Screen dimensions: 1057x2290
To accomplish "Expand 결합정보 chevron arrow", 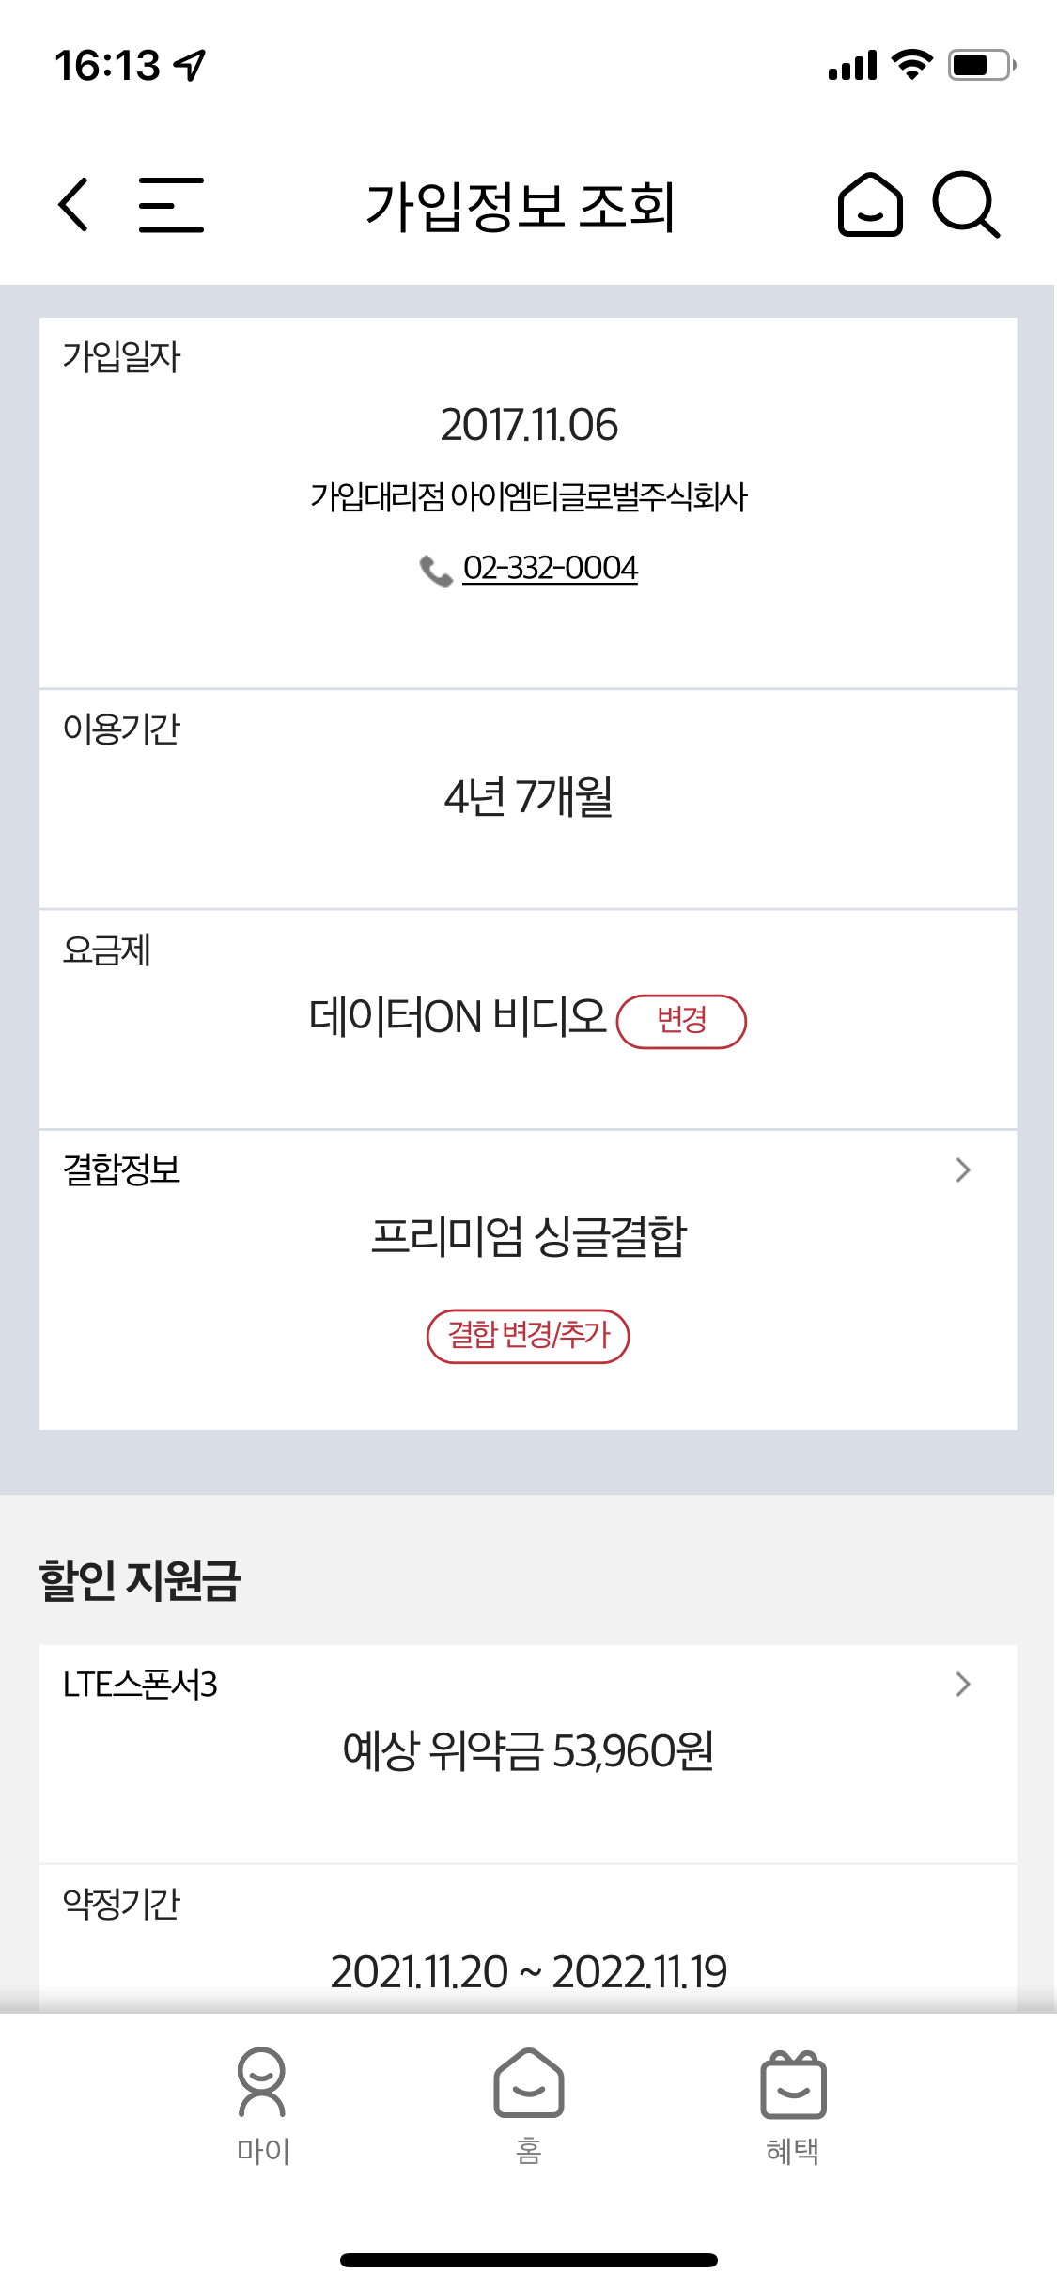I will 962,1170.
